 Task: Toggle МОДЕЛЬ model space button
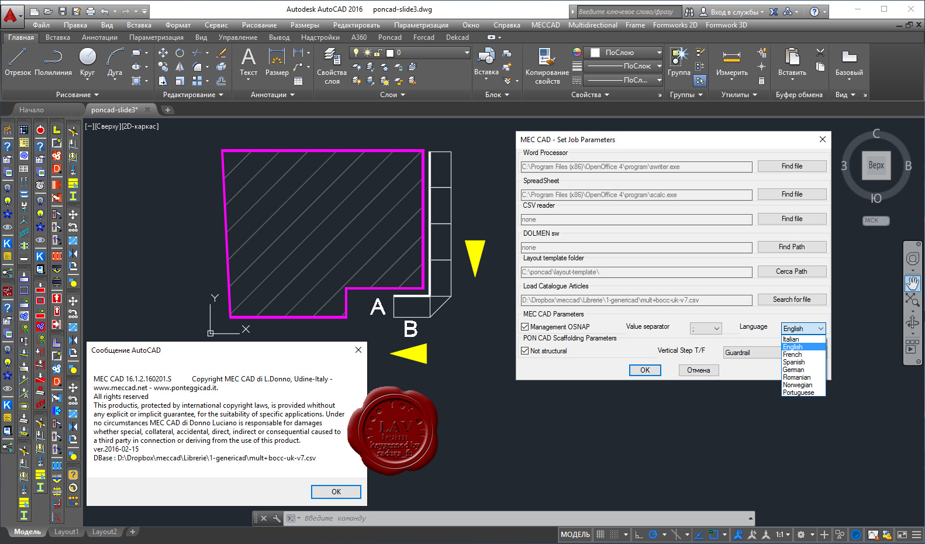[575, 535]
